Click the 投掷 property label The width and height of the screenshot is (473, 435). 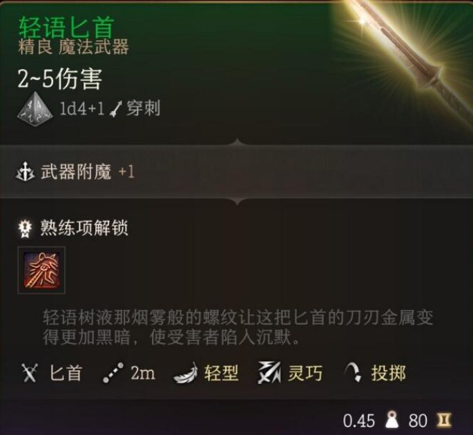pyautogui.click(x=389, y=374)
